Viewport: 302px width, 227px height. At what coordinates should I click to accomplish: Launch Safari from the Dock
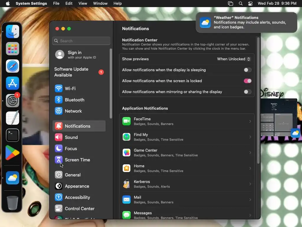12,66
